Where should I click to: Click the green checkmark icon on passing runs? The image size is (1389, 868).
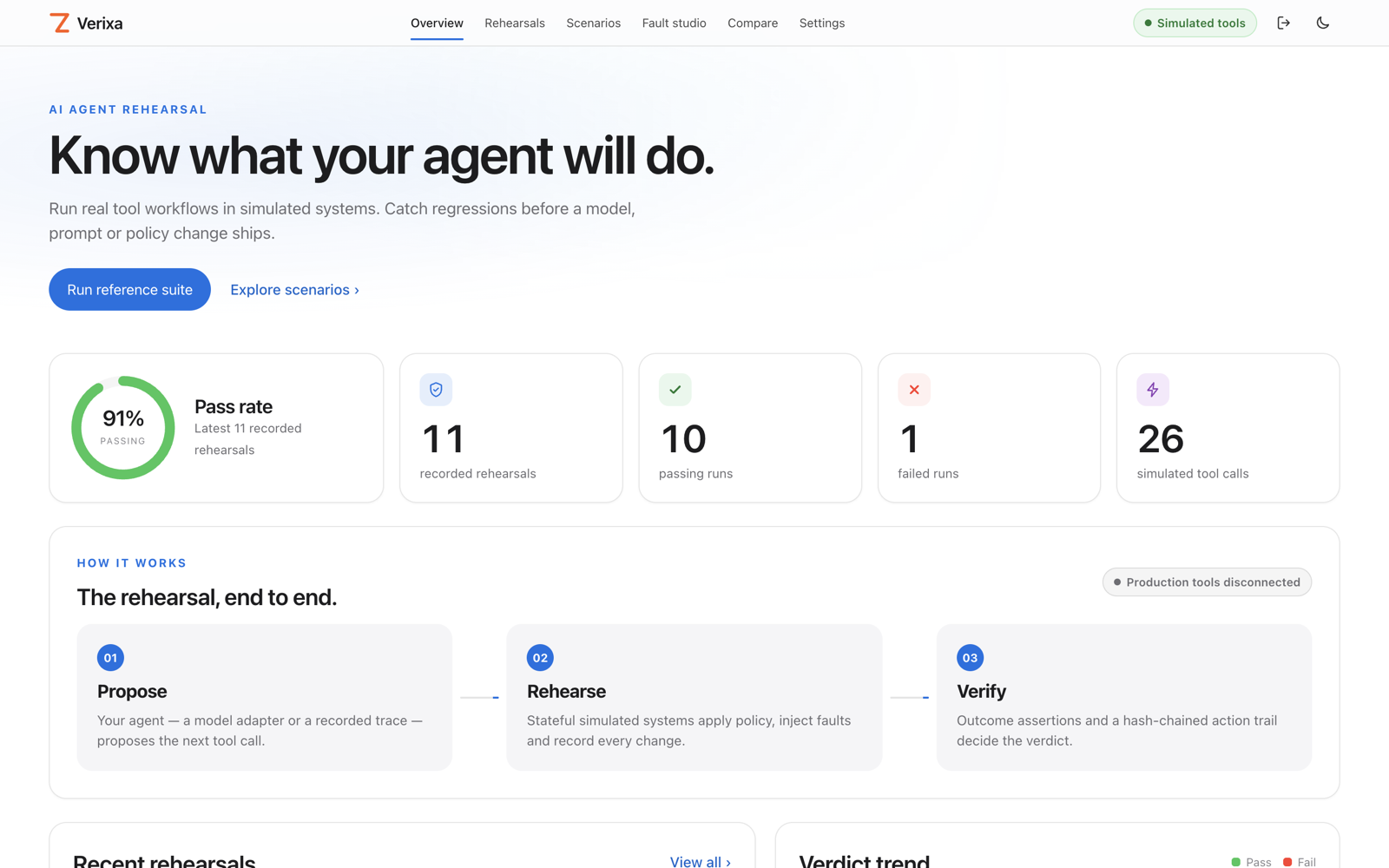pos(675,390)
